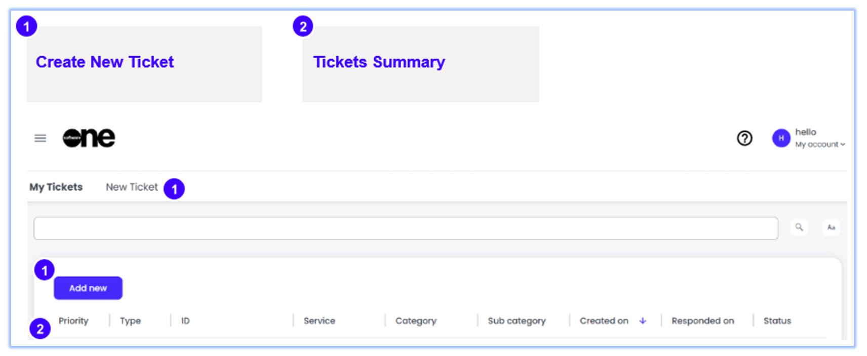
Task: Sort by the Priority column header
Action: click(x=73, y=321)
